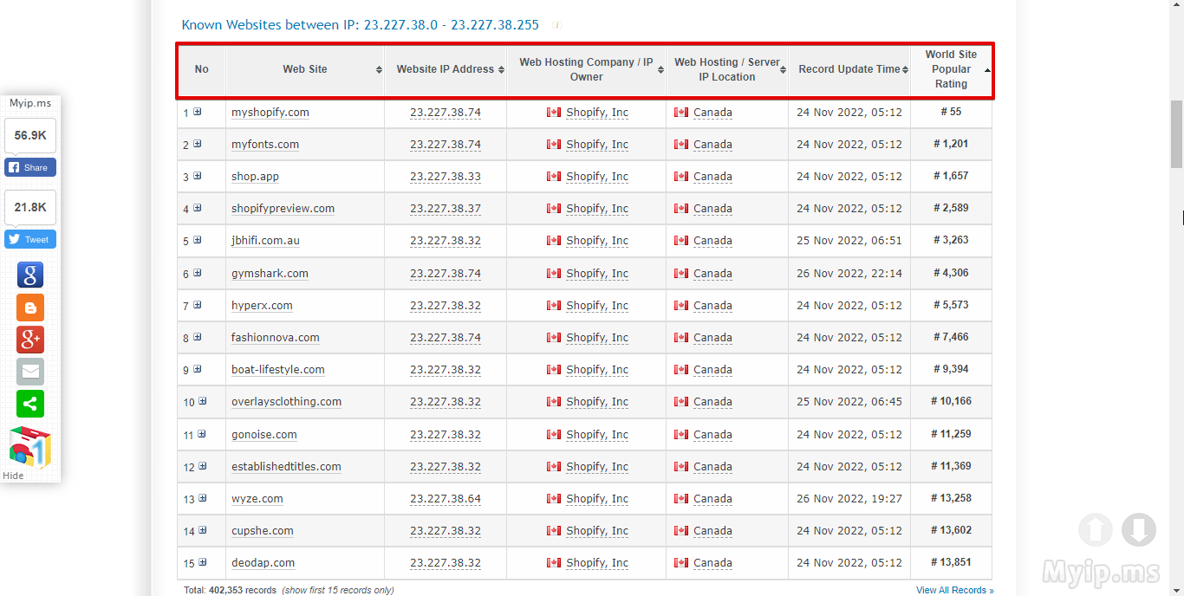Share to Blogger with orange icon
This screenshot has width=1184, height=596.
(x=30, y=308)
